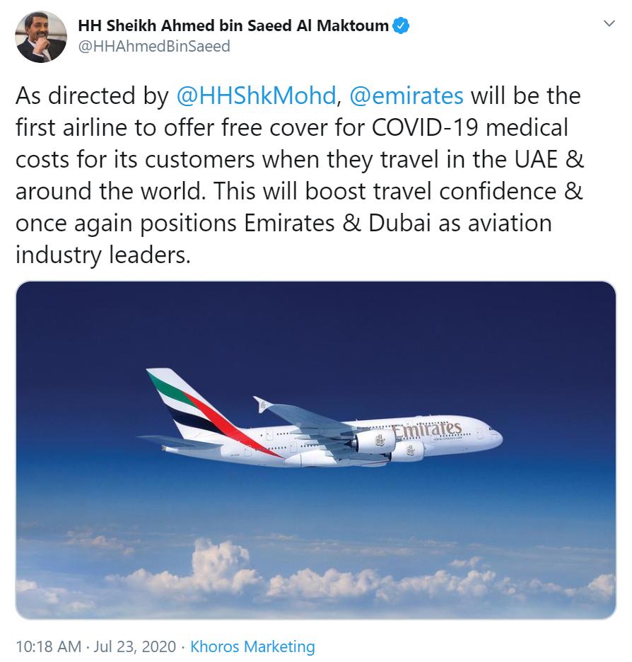Click the words "As directed by"
This screenshot has width=632, height=662.
[x=92, y=96]
